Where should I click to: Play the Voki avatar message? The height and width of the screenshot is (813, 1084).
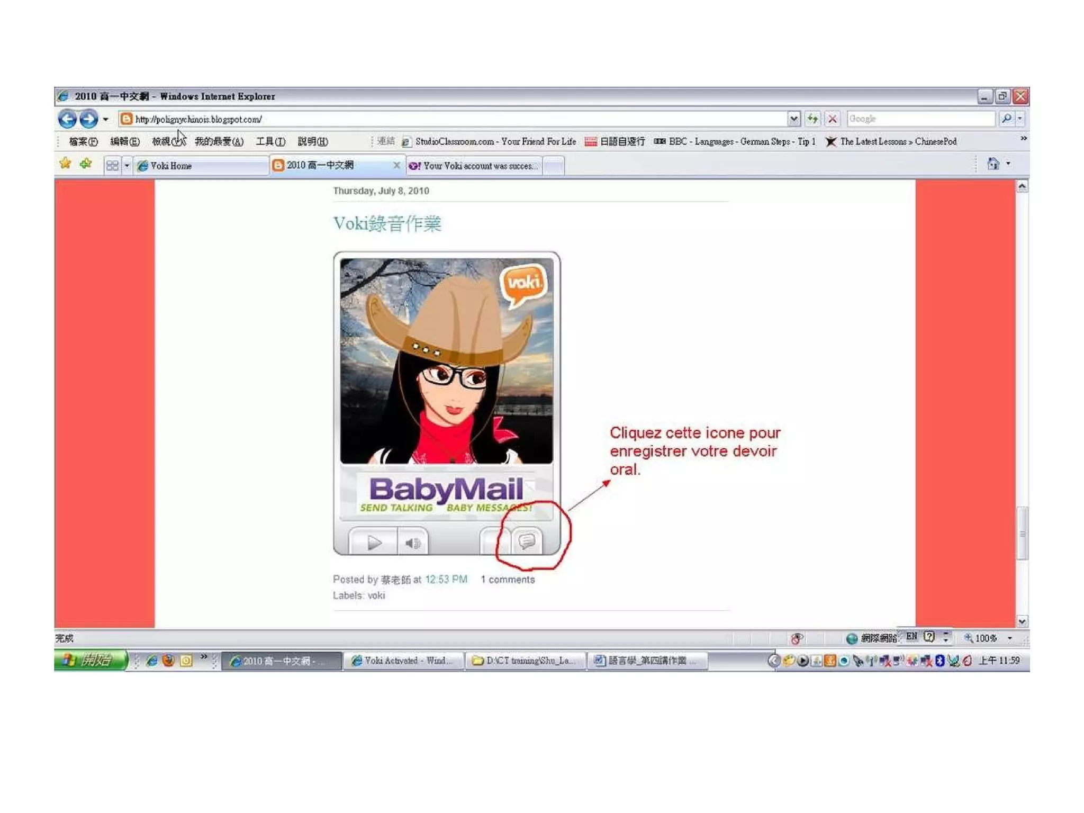click(374, 543)
